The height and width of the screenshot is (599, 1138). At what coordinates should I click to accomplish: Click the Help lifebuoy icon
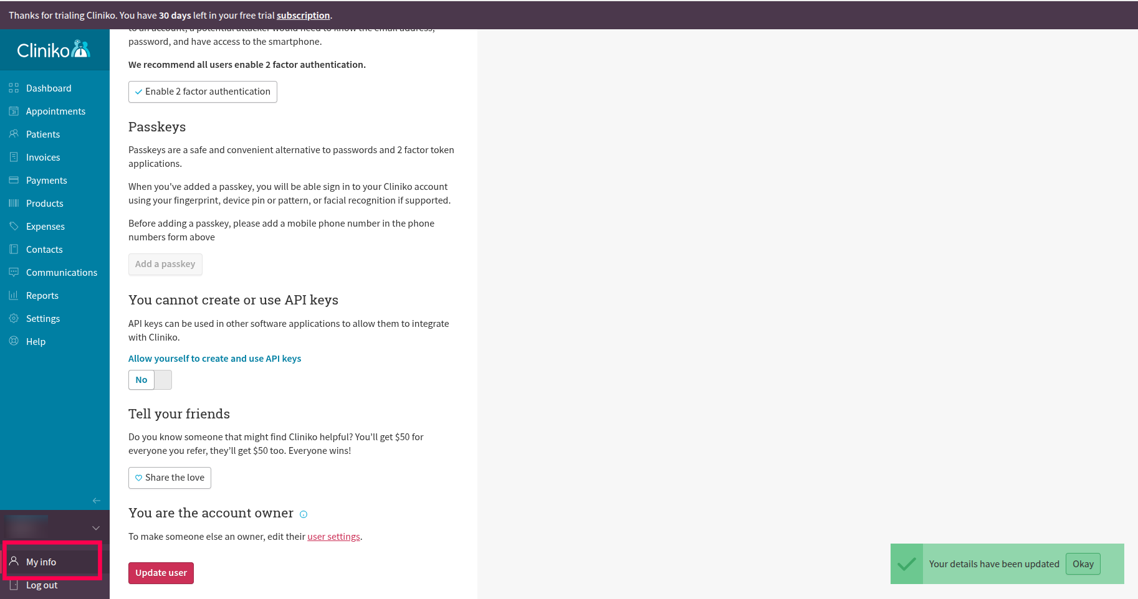coord(14,342)
